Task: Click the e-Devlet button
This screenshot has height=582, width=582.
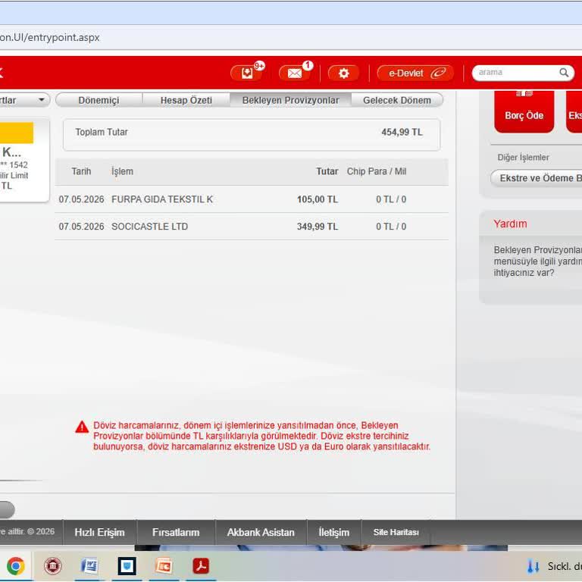Action: click(415, 73)
